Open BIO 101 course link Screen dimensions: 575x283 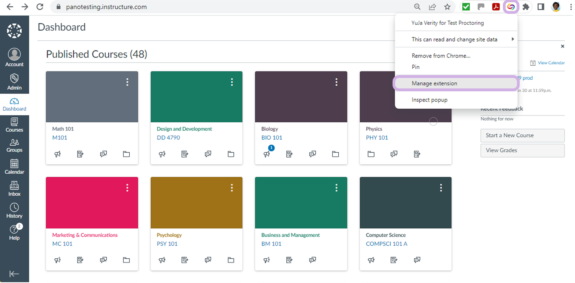(272, 138)
